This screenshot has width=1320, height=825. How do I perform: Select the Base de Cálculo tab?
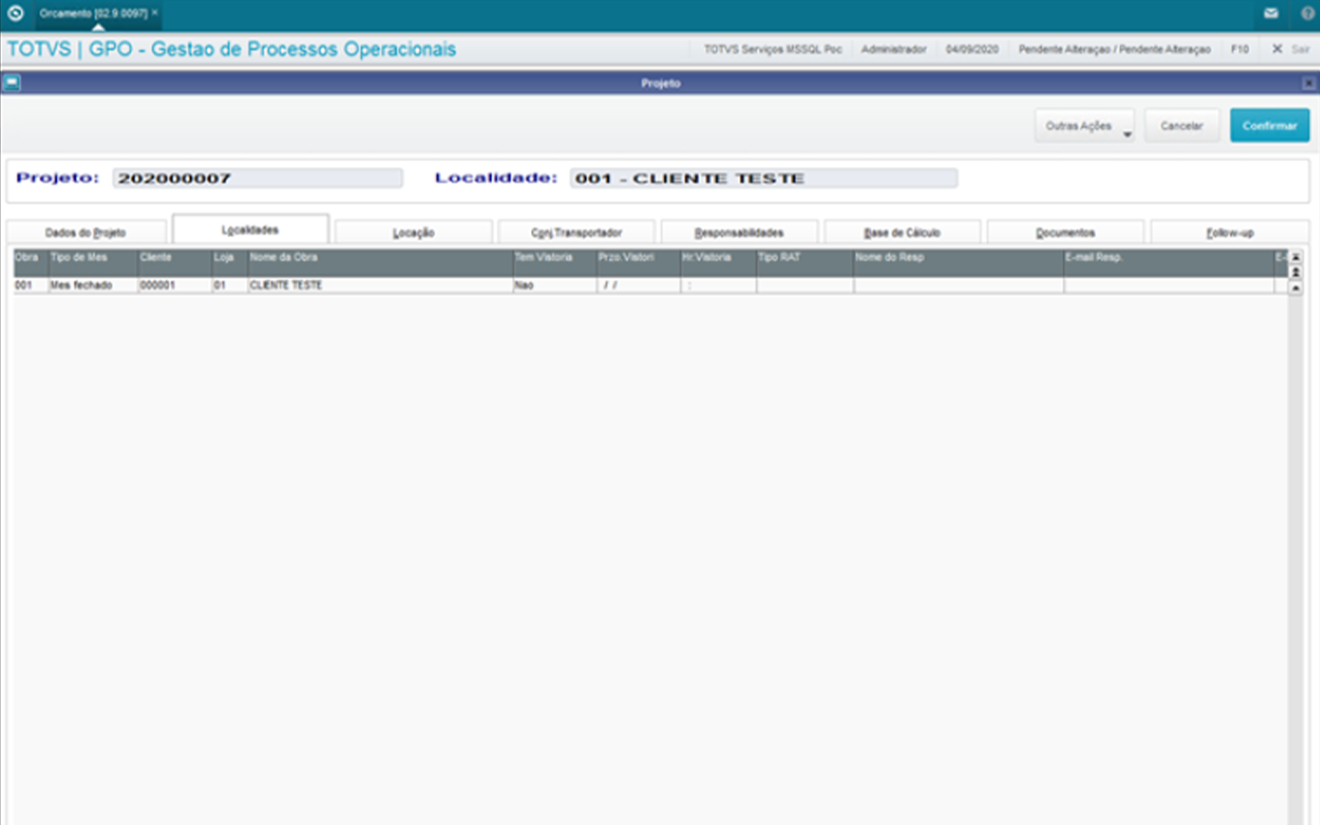902,233
